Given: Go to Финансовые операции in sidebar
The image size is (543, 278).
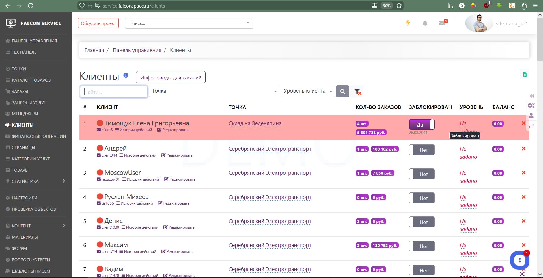Looking at the screenshot, I should pyautogui.click(x=39, y=136).
